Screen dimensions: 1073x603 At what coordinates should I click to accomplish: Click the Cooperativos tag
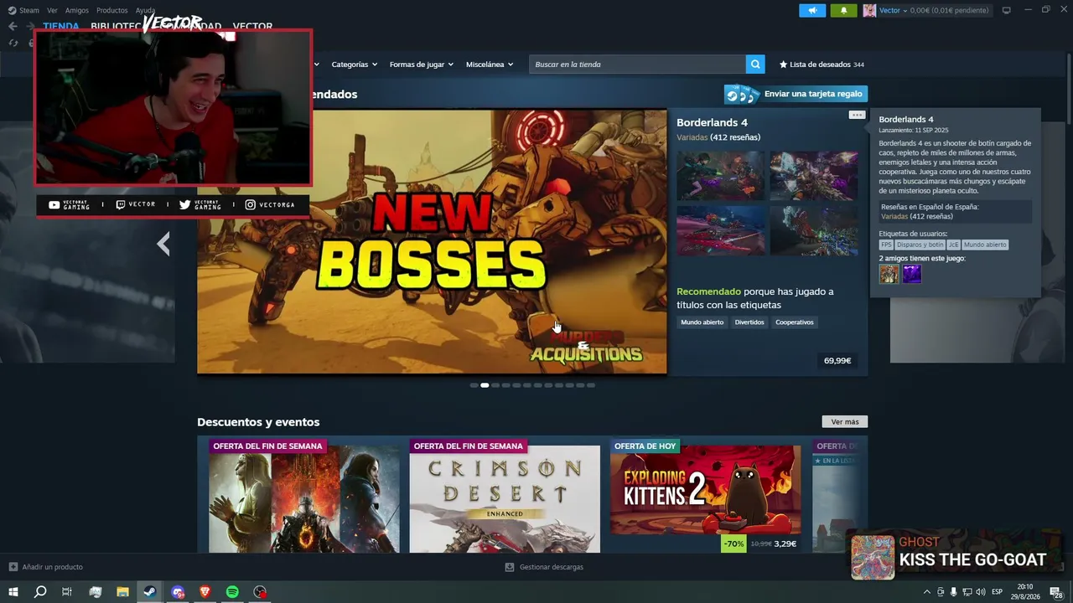tap(795, 322)
